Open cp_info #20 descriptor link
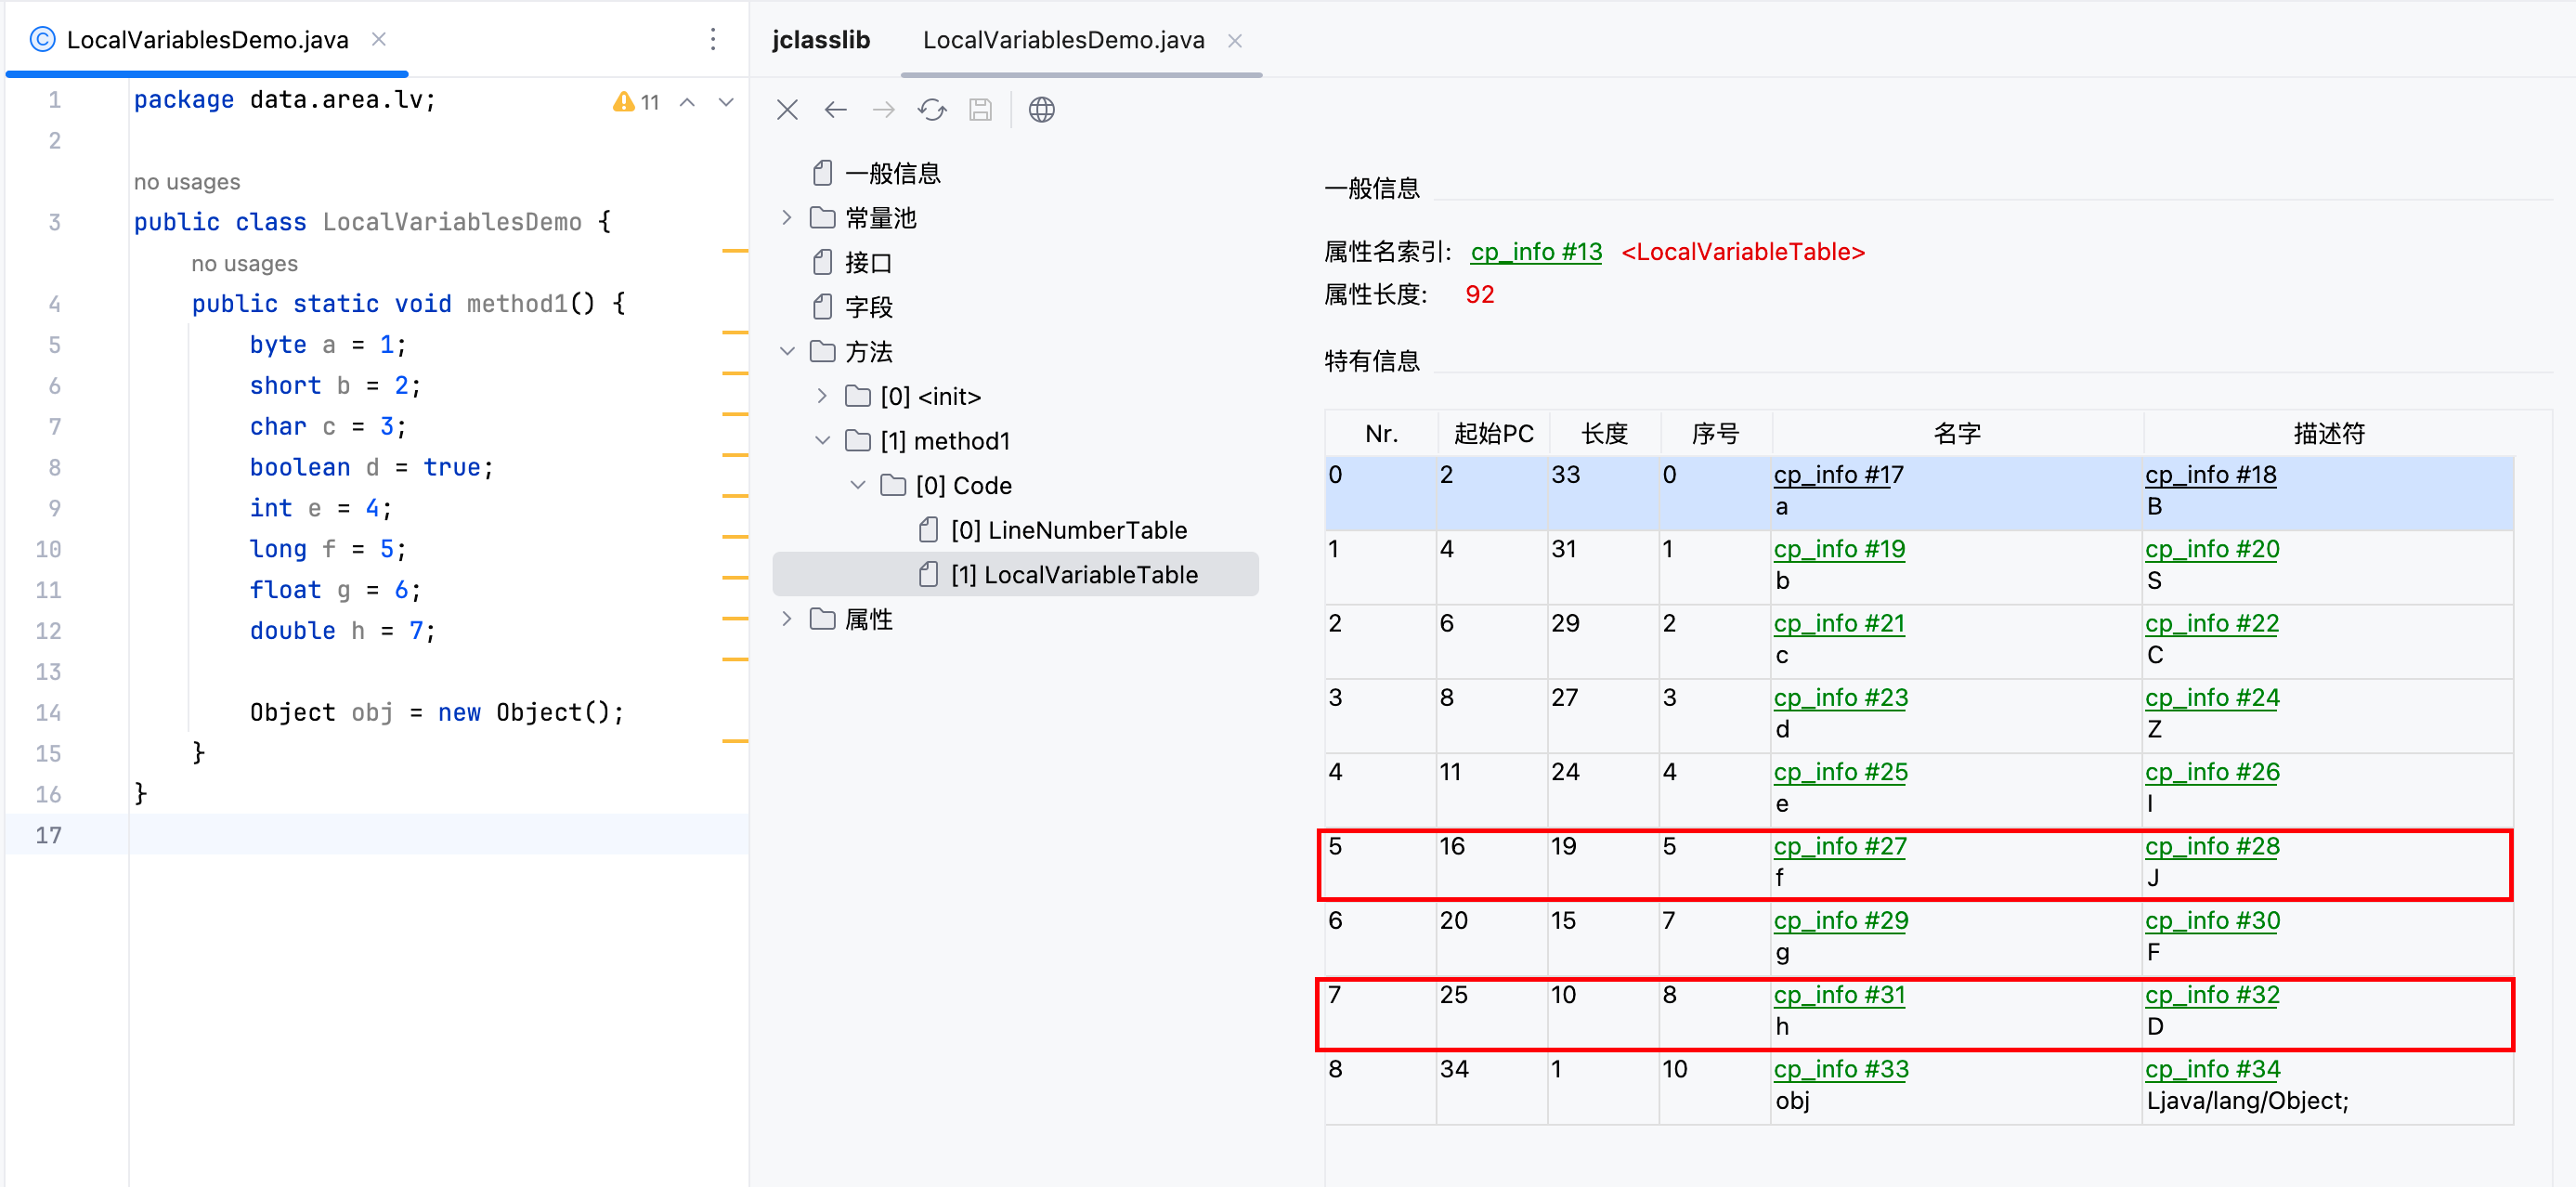Screen dimensions: 2576x1187 point(2212,549)
